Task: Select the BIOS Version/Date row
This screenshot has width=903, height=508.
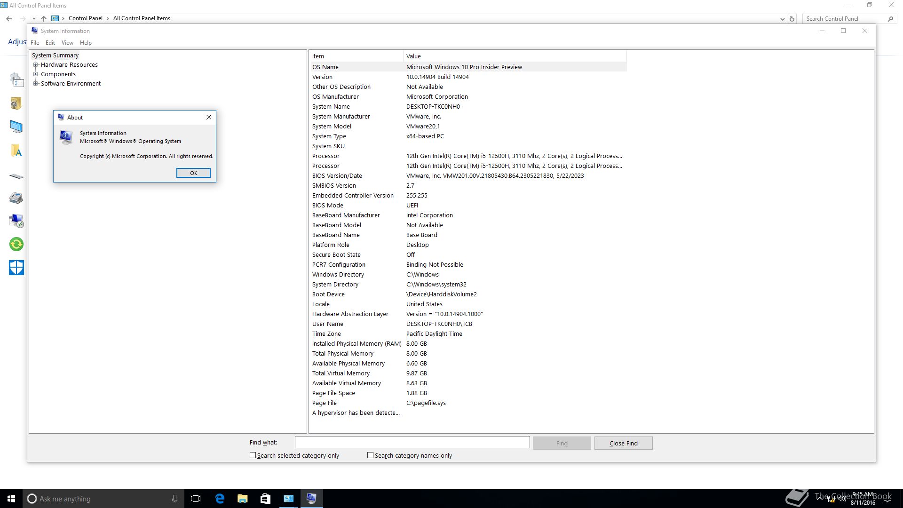Action: coord(468,175)
